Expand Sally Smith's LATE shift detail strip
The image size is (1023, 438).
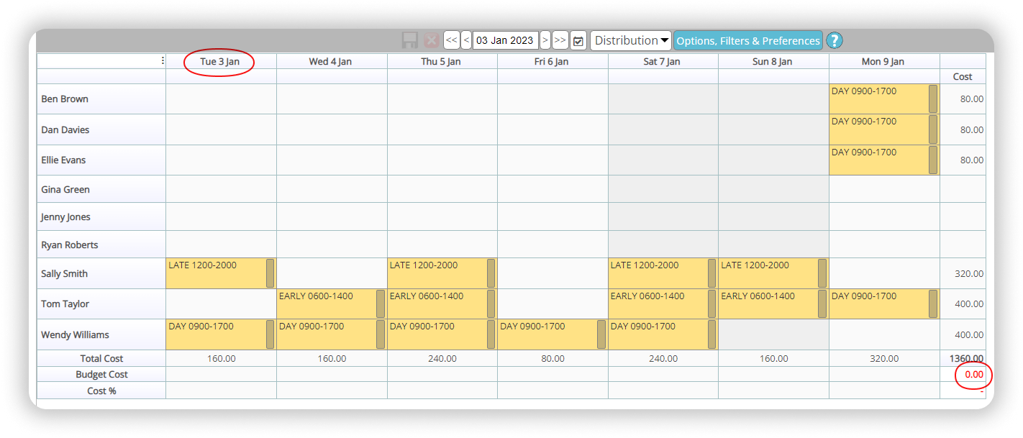click(x=269, y=273)
